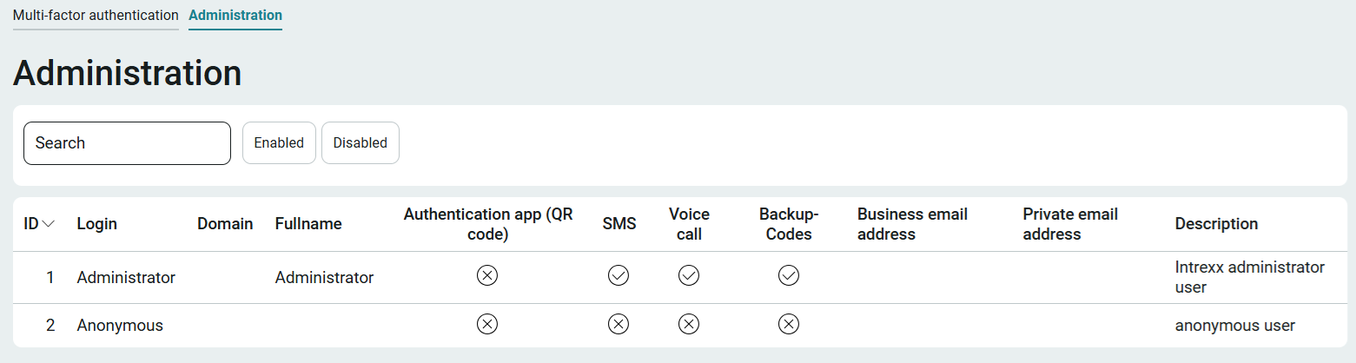Focus the Search input field
Image resolution: width=1356 pixels, height=363 pixels.
coord(127,143)
